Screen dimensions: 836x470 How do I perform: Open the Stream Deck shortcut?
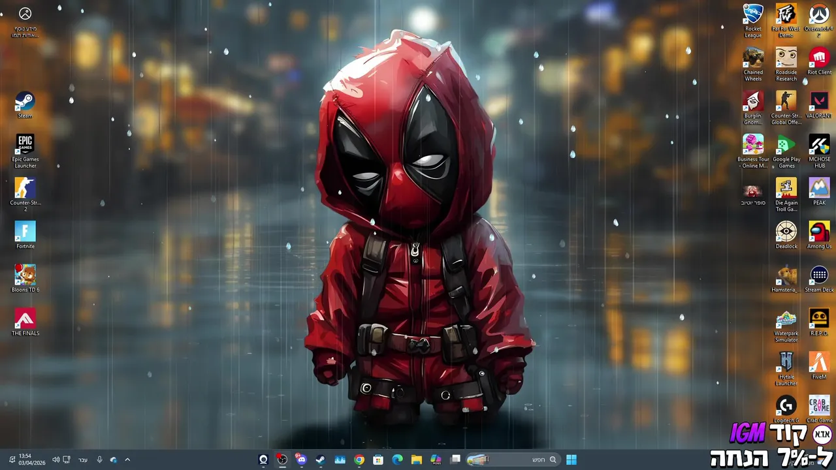point(819,279)
